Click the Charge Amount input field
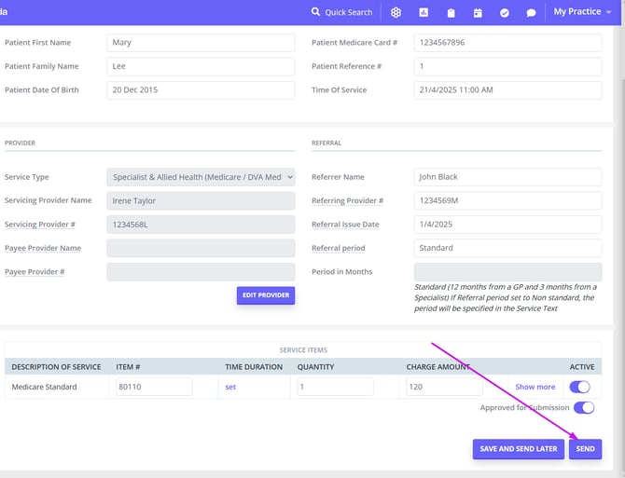 (x=444, y=387)
